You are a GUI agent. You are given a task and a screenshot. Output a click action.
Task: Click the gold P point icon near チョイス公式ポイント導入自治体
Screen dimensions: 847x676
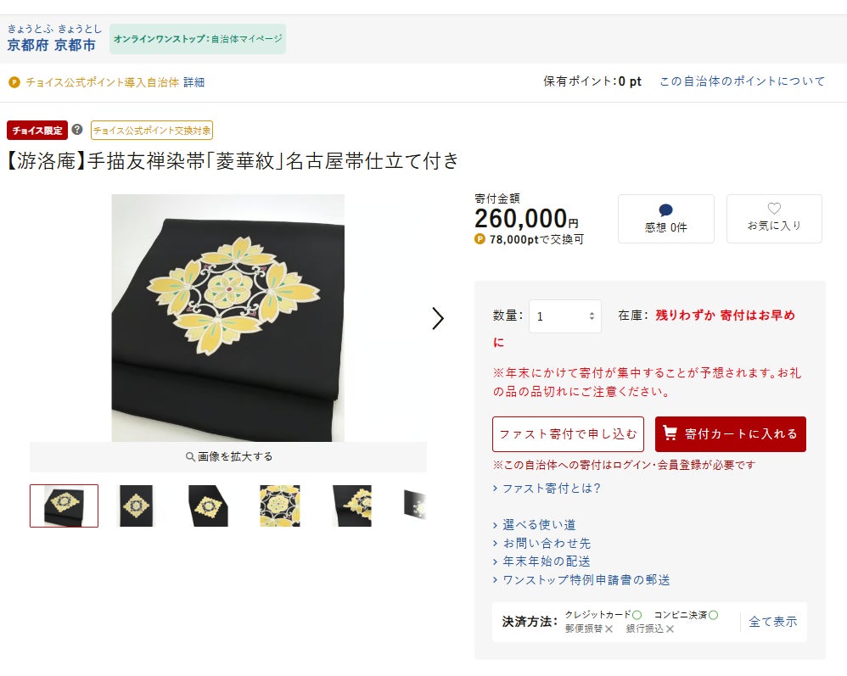point(14,82)
